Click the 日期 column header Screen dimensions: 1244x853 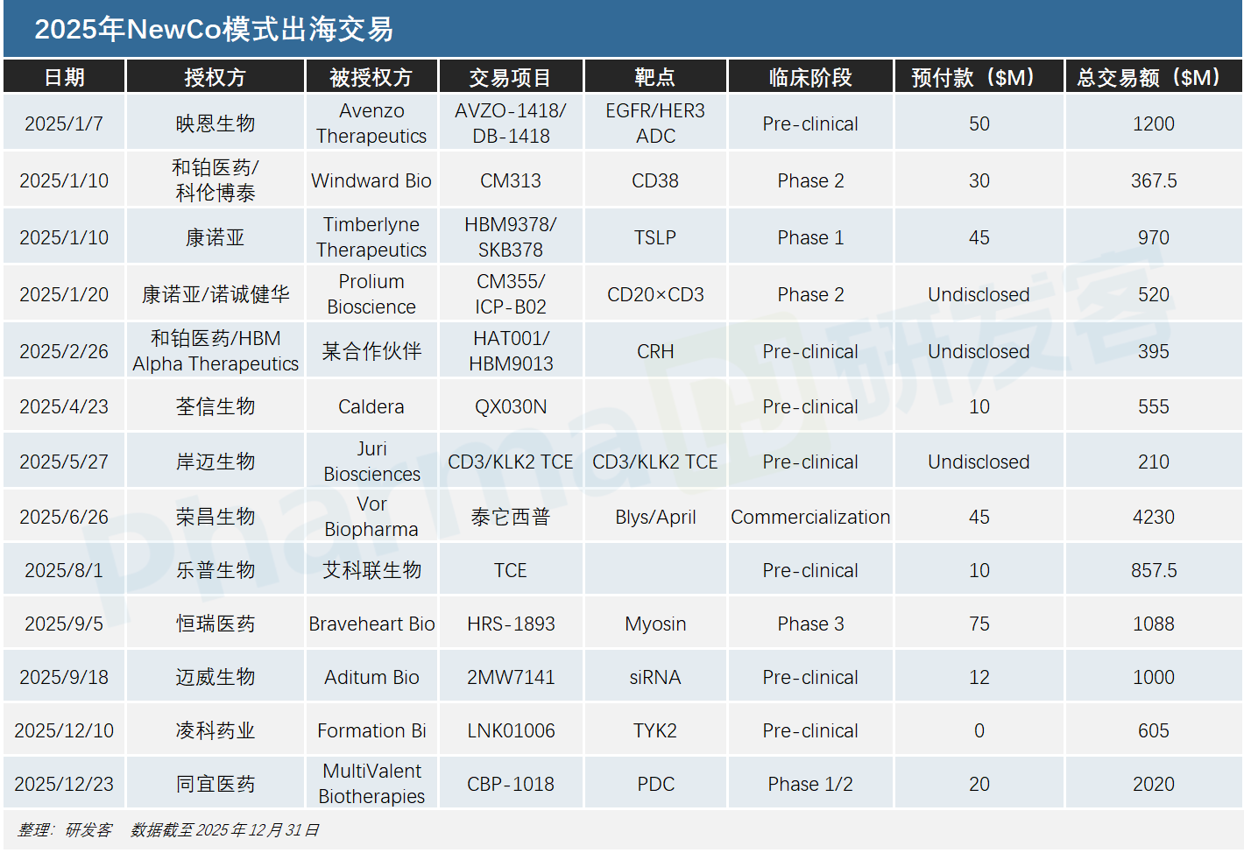tap(64, 77)
